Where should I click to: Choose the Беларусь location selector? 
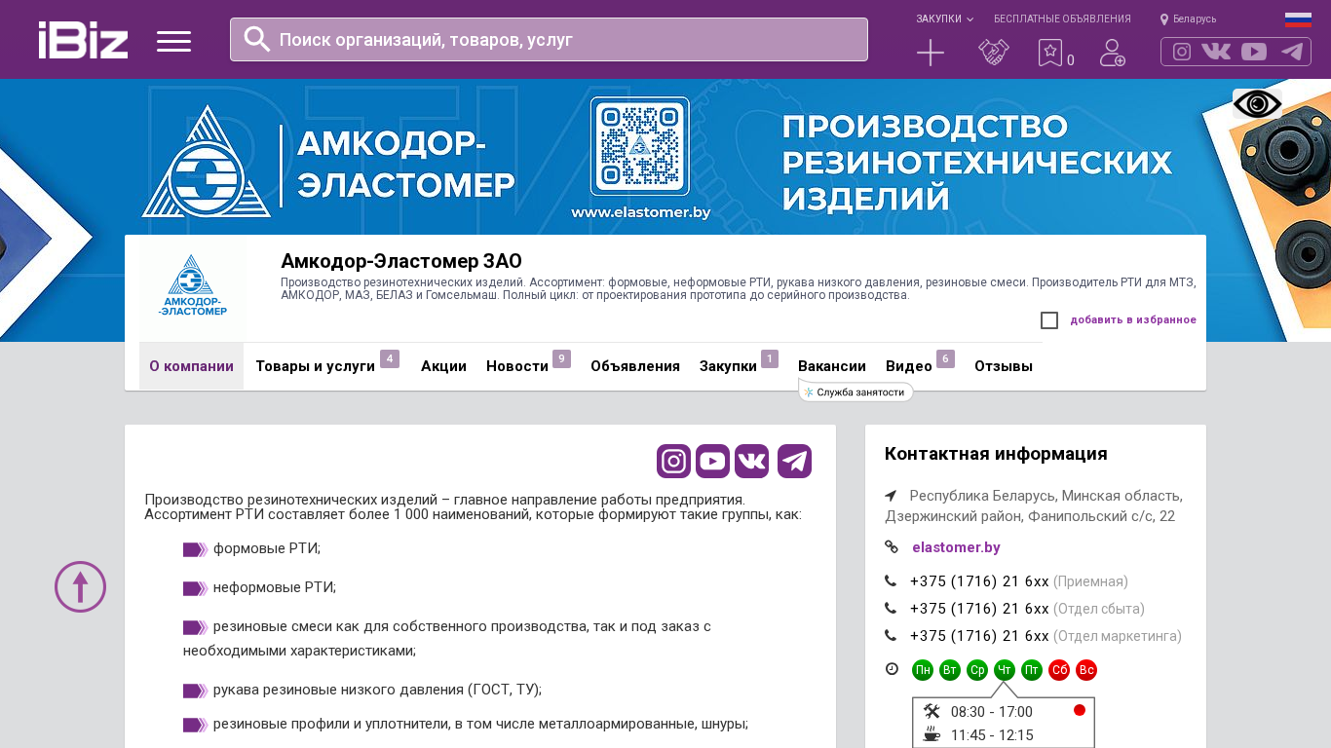1188,19
